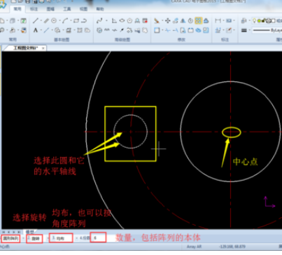Select the Rectangle drawing tool
The width and height of the screenshot is (282, 255).
76,20
